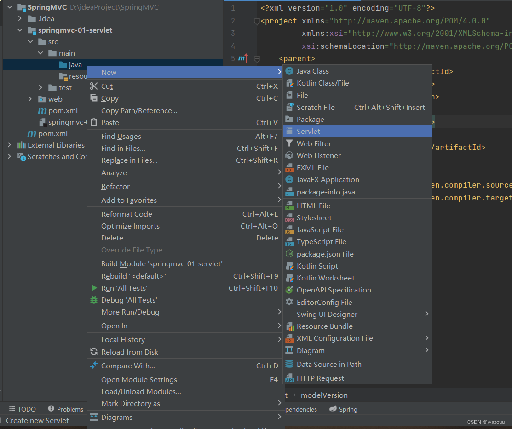Fold the project tag in editor gutter
The image size is (512, 429).
[257, 21]
